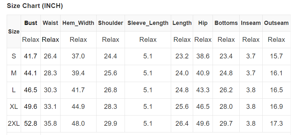Click the Size header cell

tap(14, 32)
